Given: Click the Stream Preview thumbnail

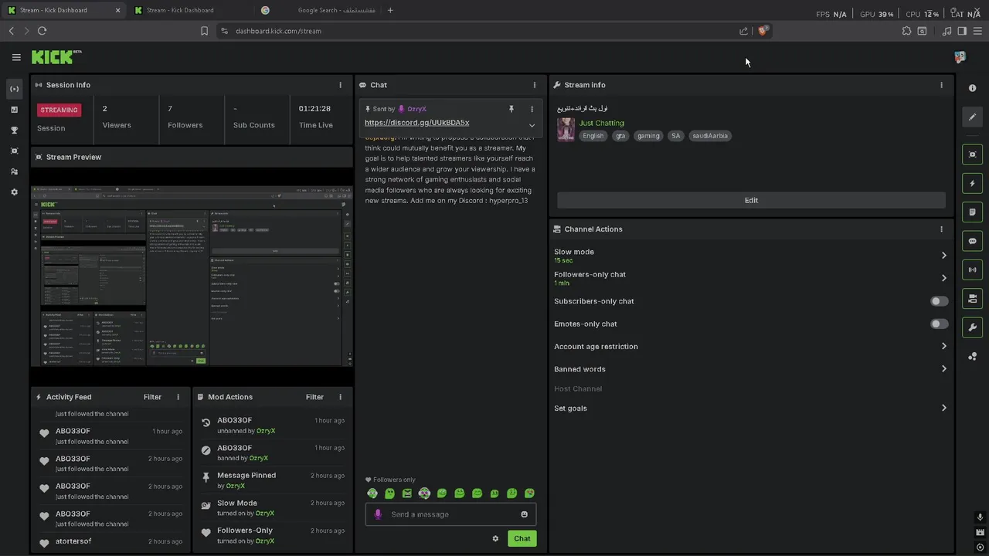Looking at the screenshot, I should (192, 275).
